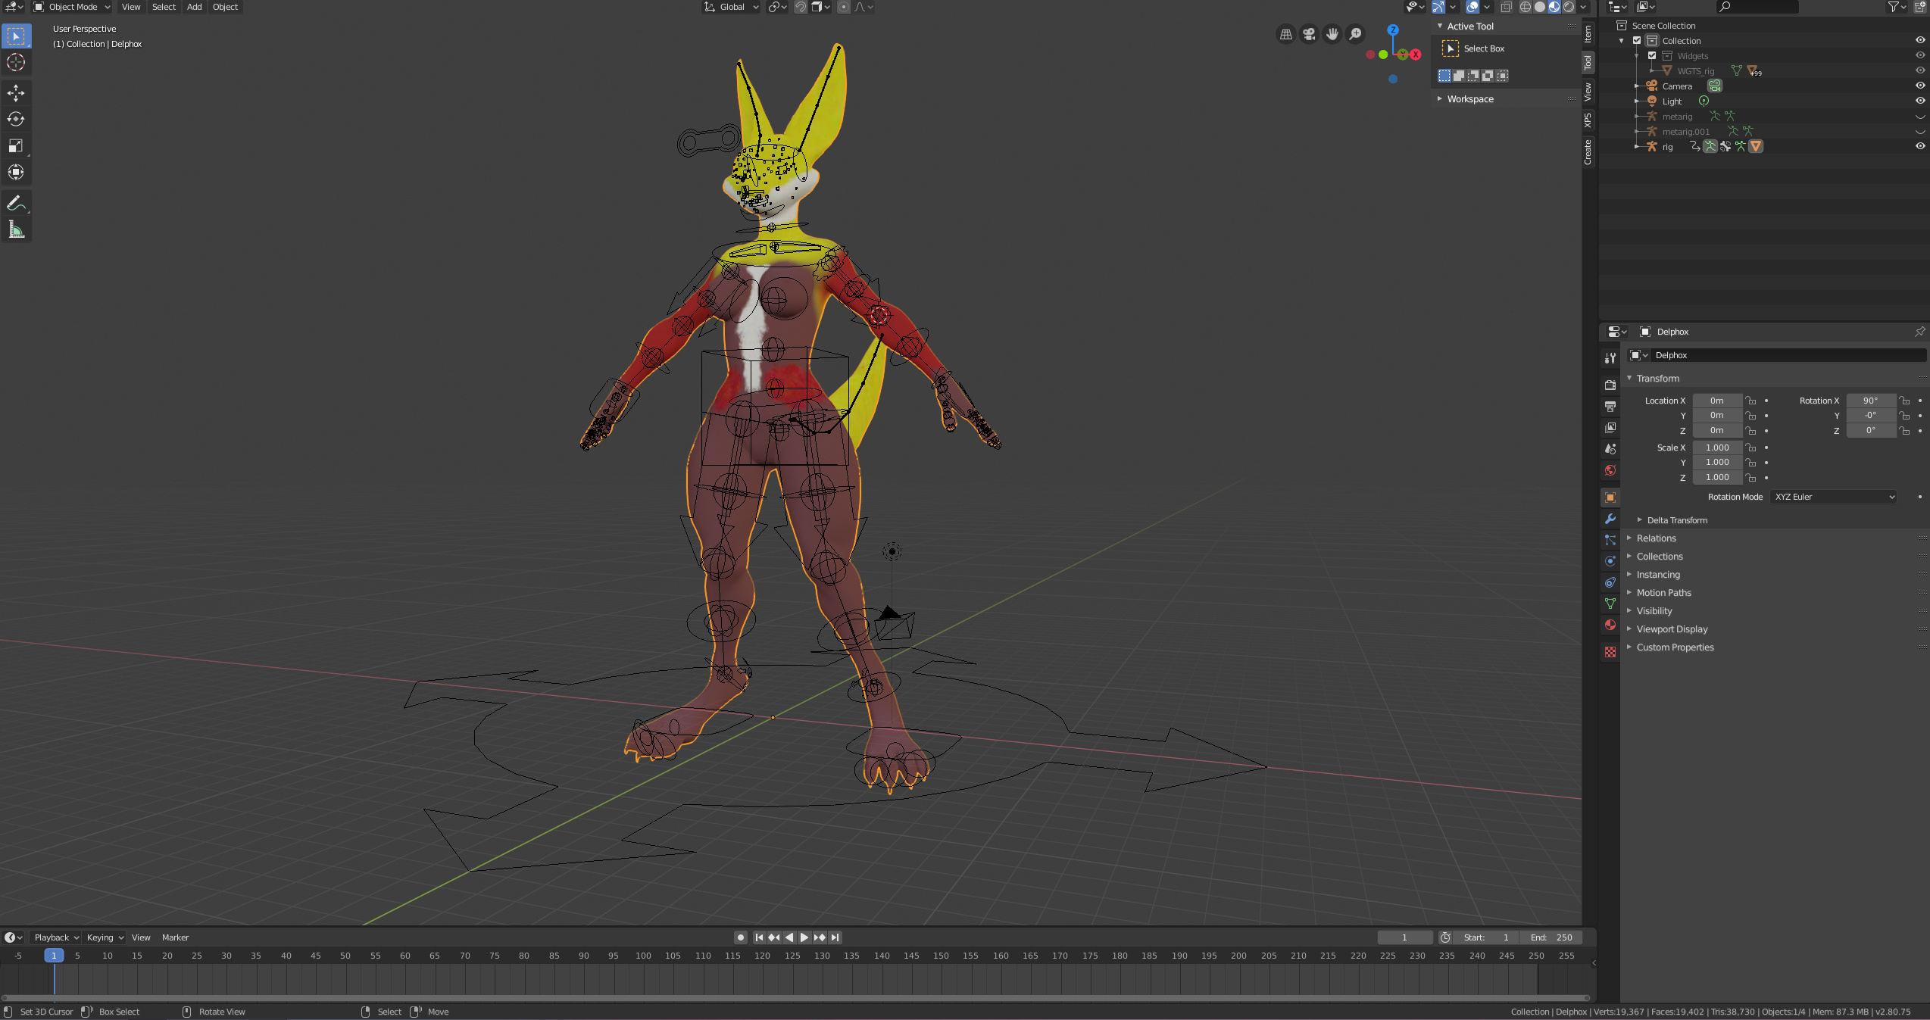Select the Rotate tool

point(16,119)
